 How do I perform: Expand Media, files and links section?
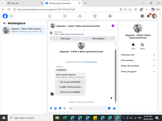click(x=138, y=66)
